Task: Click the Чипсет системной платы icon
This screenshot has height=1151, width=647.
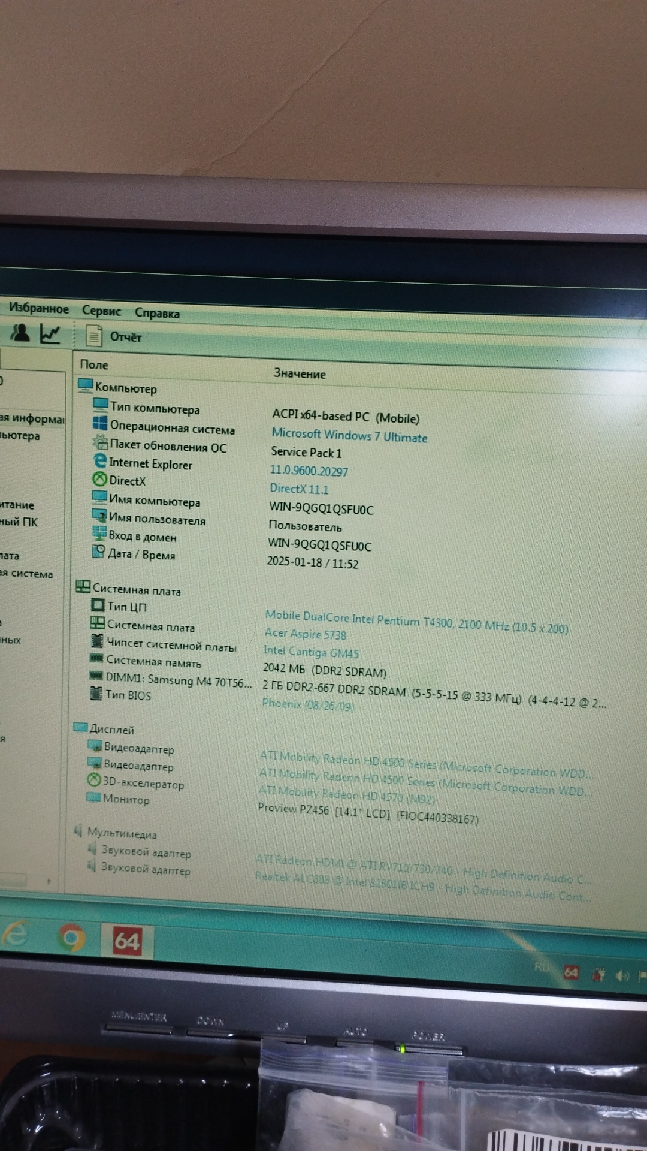Action: [97, 641]
